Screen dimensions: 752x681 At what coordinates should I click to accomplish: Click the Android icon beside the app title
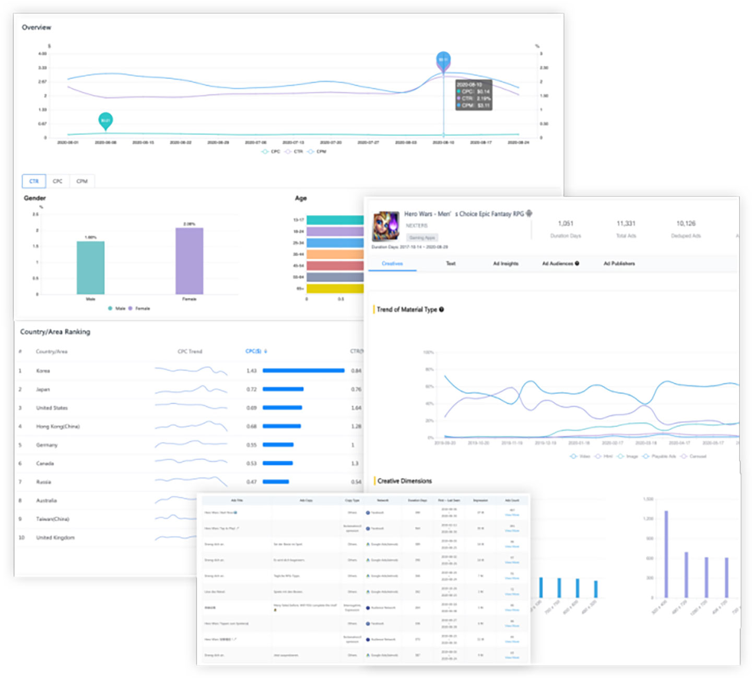click(529, 213)
